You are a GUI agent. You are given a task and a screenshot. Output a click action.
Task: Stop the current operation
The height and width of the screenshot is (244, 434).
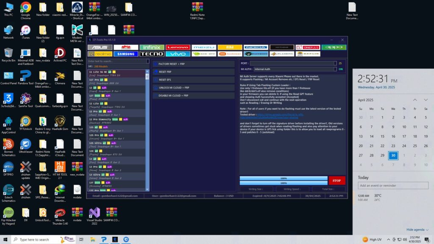337,180
